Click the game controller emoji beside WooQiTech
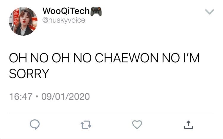 96,11
